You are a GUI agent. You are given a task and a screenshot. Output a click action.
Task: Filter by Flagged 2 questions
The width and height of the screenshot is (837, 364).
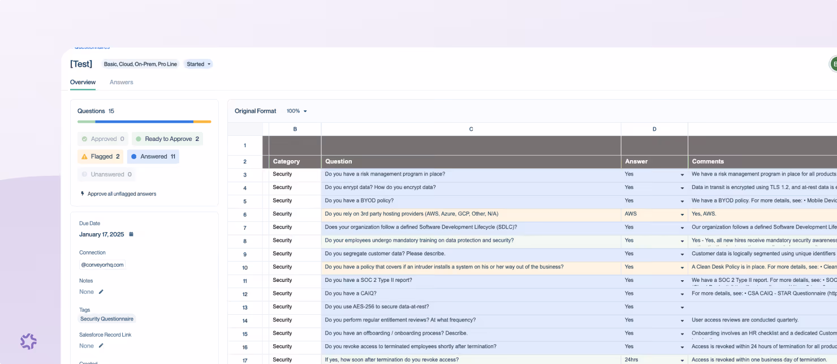point(101,156)
